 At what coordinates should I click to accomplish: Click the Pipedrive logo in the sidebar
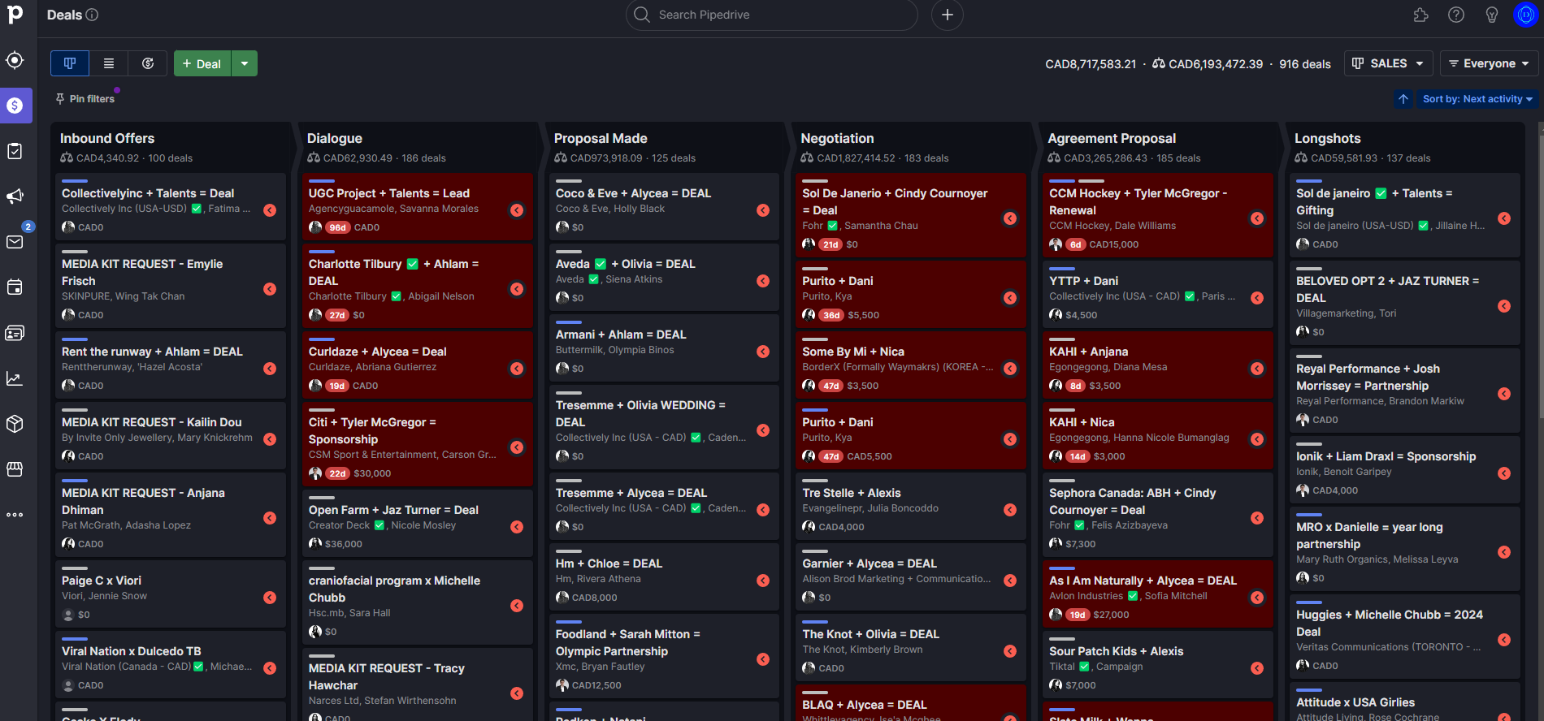15,14
